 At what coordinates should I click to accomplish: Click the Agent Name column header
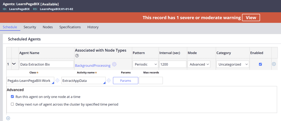pos(29,53)
